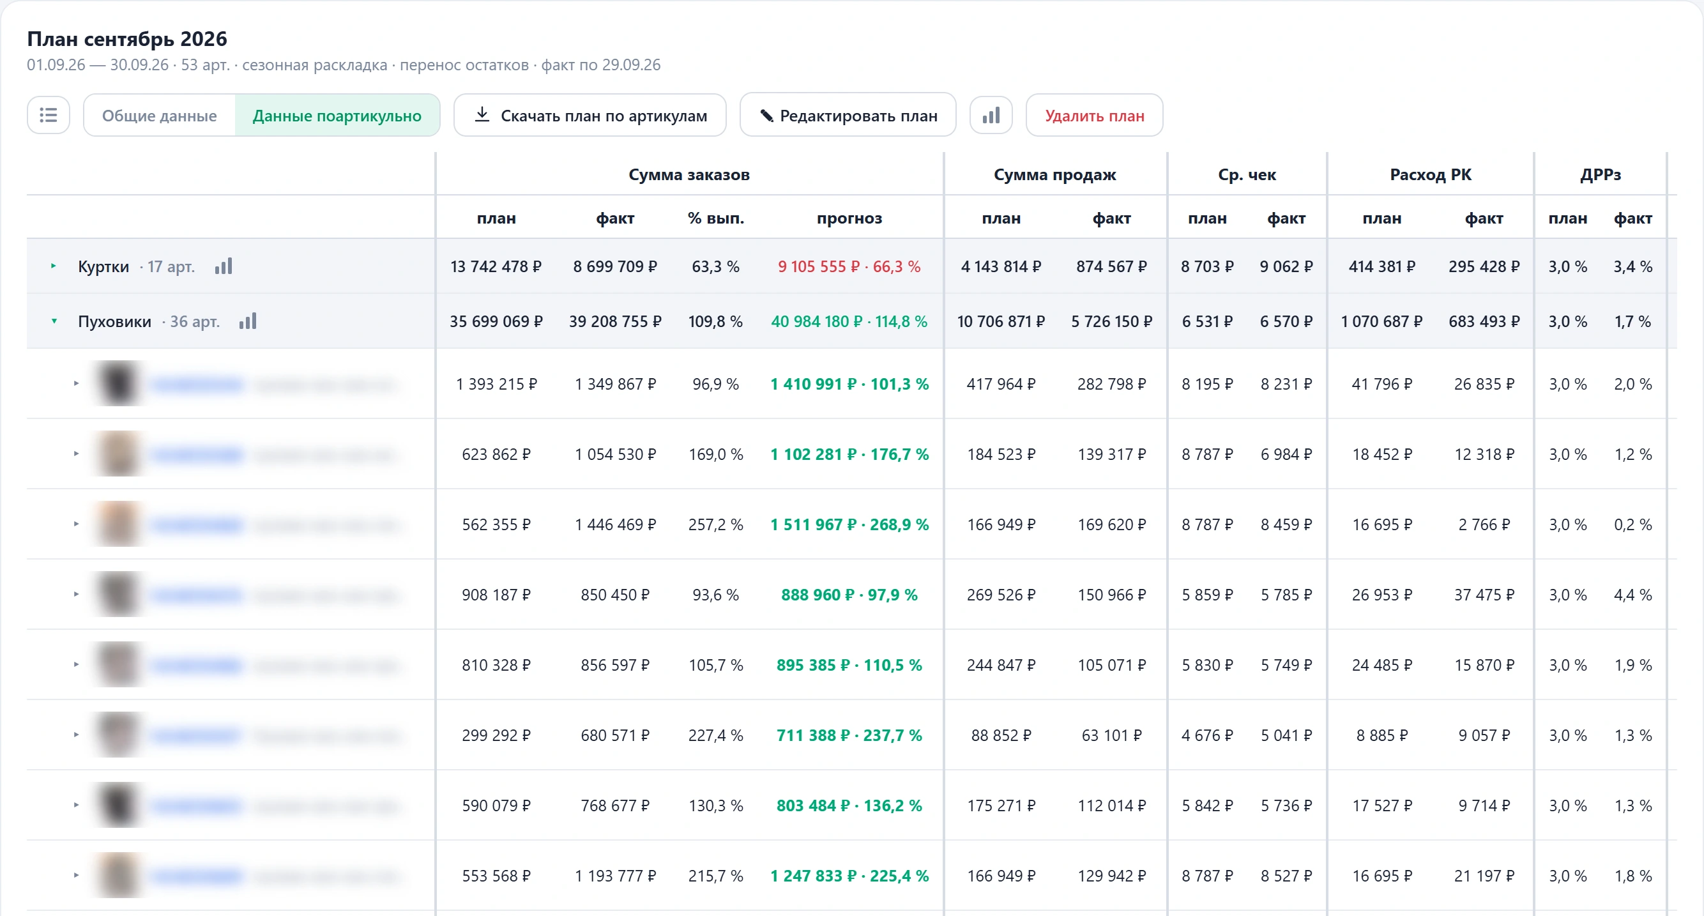This screenshot has width=1704, height=916.
Task: Open blurred article link in 680 571 ₽ row
Action: pyautogui.click(x=197, y=735)
